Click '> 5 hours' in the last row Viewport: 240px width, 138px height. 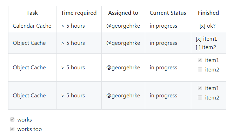coord(73,96)
